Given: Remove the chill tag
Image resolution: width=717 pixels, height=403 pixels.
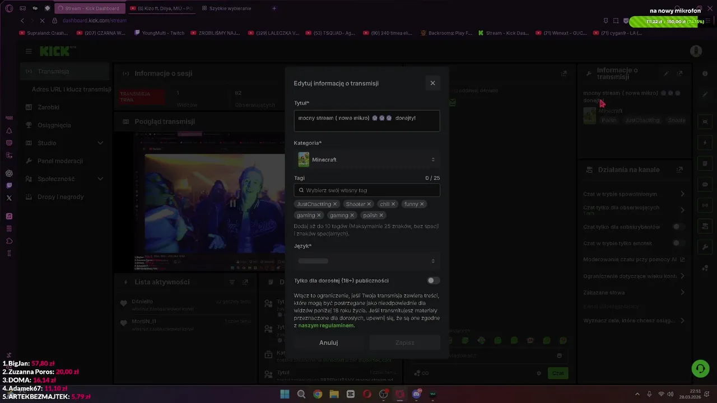Looking at the screenshot, I should [x=393, y=204].
